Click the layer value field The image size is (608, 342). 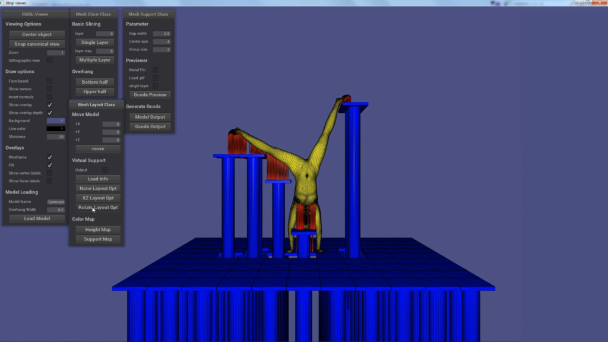coord(105,34)
